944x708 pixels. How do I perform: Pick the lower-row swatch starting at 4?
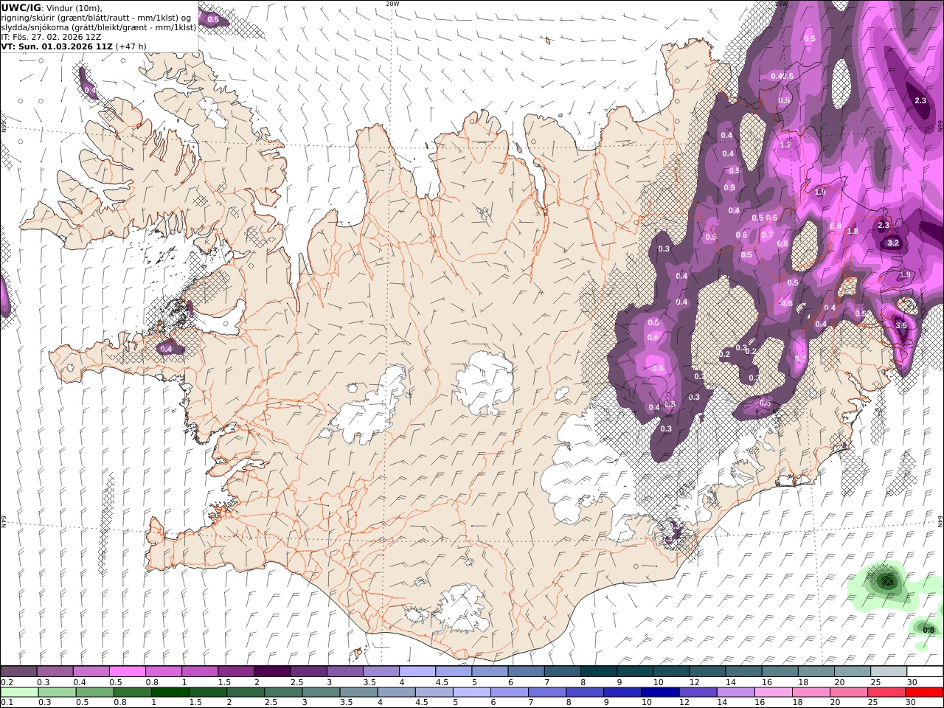click(x=396, y=693)
